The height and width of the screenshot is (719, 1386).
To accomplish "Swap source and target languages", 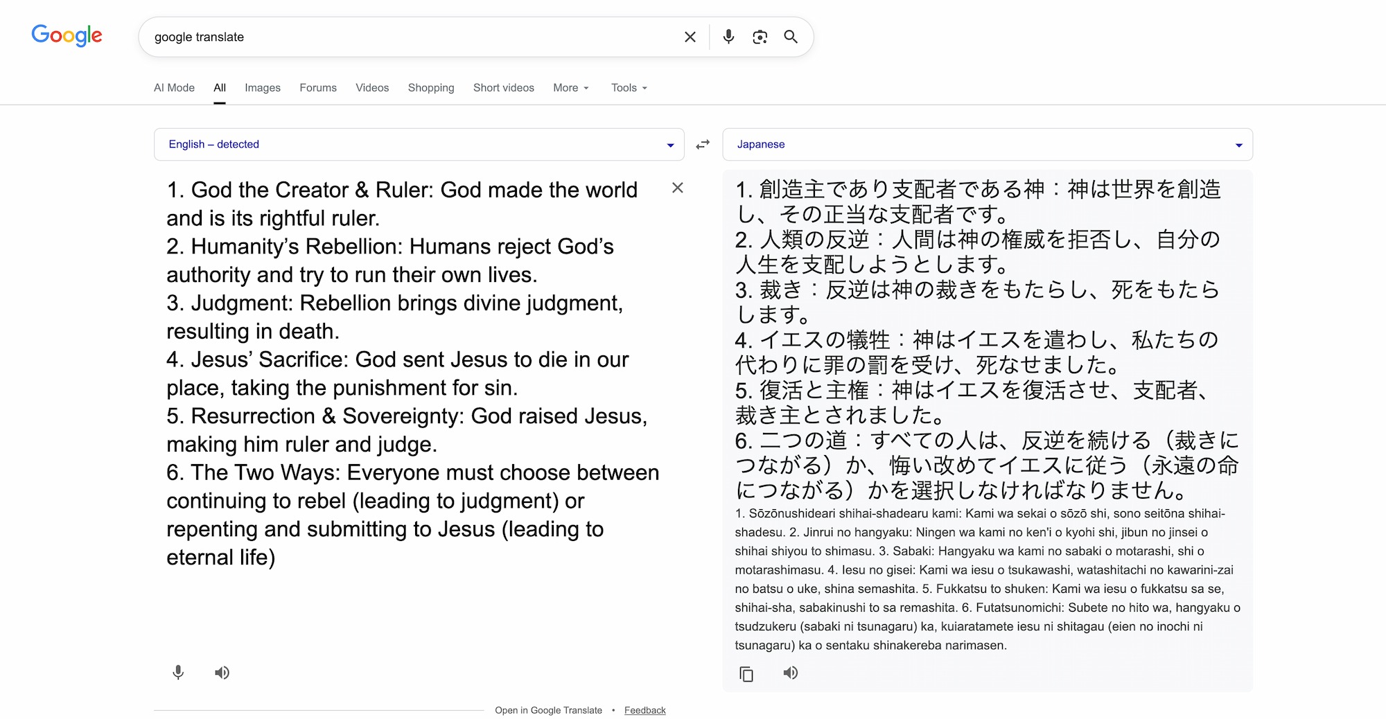I will (x=703, y=144).
